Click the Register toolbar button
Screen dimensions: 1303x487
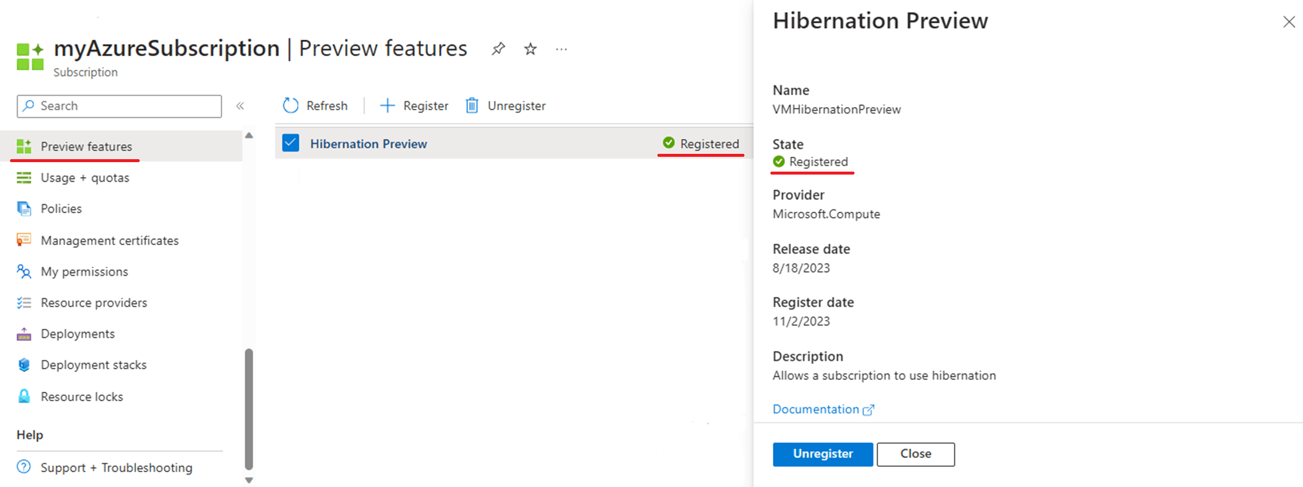(414, 105)
